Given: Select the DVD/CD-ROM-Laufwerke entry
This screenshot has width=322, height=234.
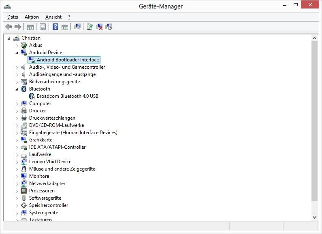Looking at the screenshot, I should tap(56, 125).
